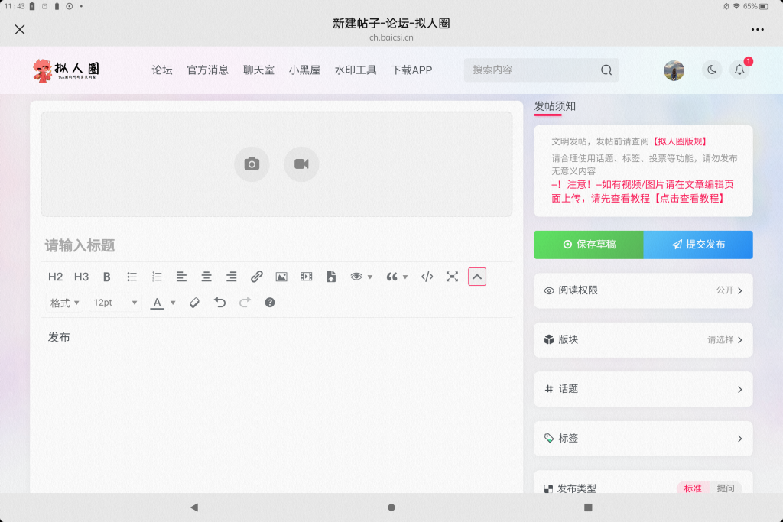Toggle bold formatting in the editor

[x=107, y=277]
